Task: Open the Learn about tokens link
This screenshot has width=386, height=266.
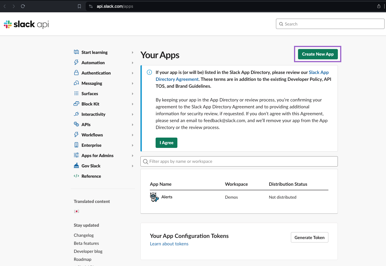Action: (169, 244)
